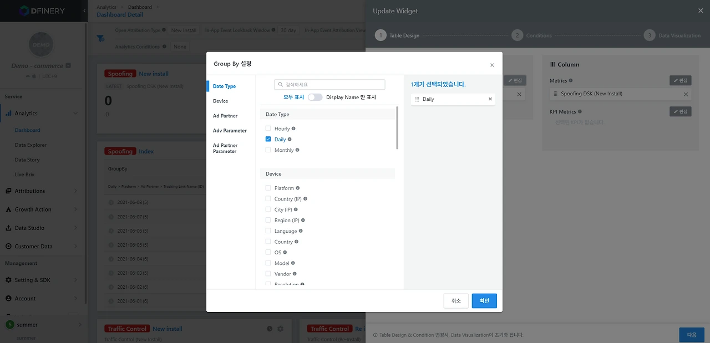Click the filter funnel icon on dashboard
The height and width of the screenshot is (343, 710).
pyautogui.click(x=100, y=39)
